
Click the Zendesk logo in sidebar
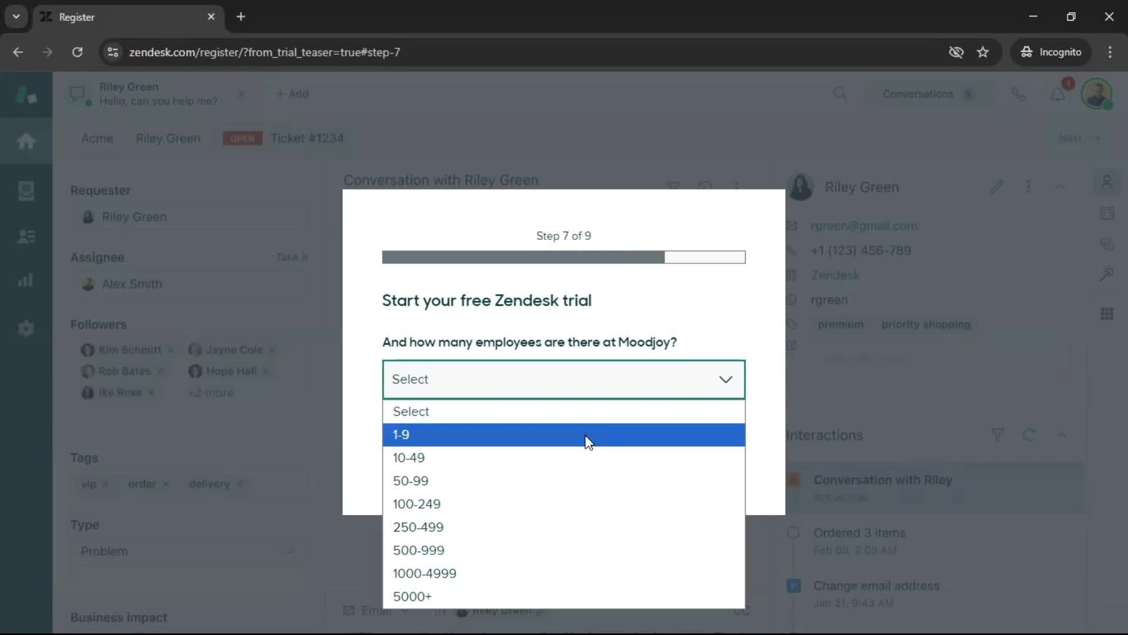coord(26,94)
